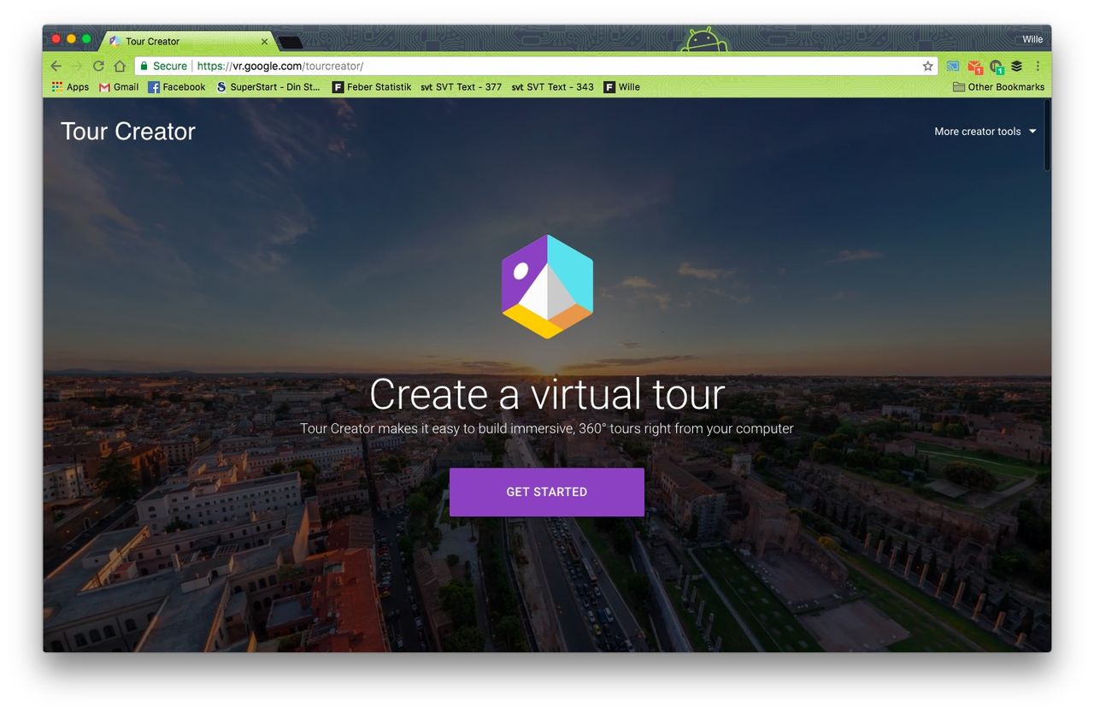1094x713 pixels.
Task: Expand the More creator tools dropdown
Action: pyautogui.click(x=985, y=132)
